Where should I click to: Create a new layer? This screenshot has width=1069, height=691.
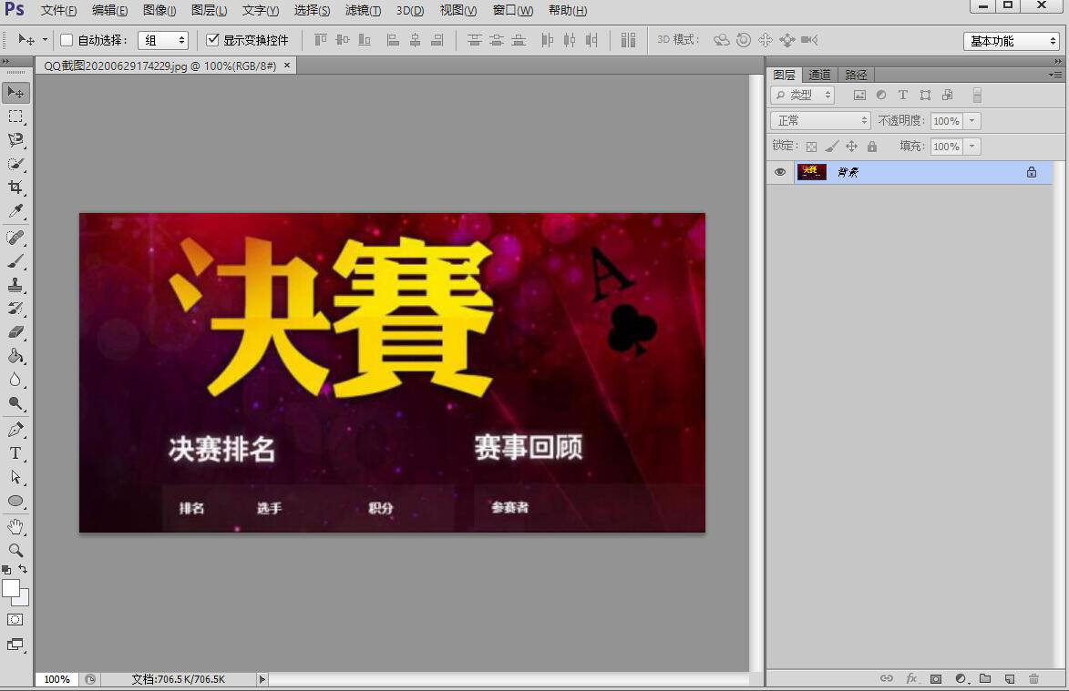[1008, 678]
